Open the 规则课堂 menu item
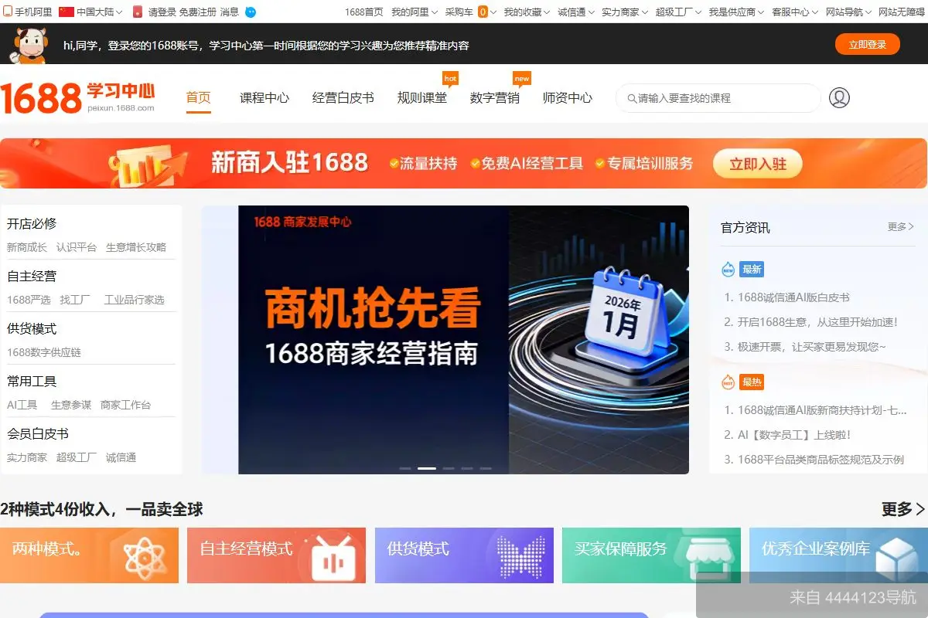 (x=422, y=98)
